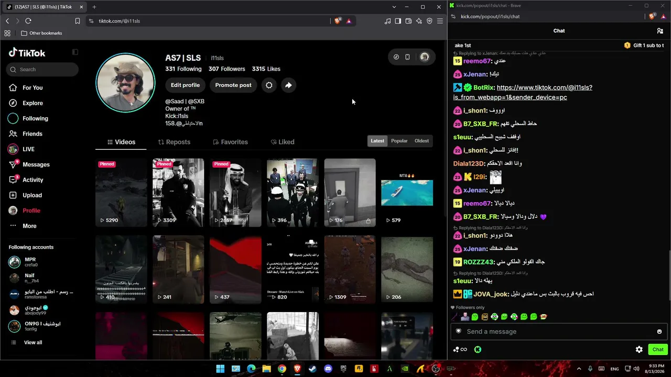Click the browser back arrow
The width and height of the screenshot is (671, 377).
(7, 21)
